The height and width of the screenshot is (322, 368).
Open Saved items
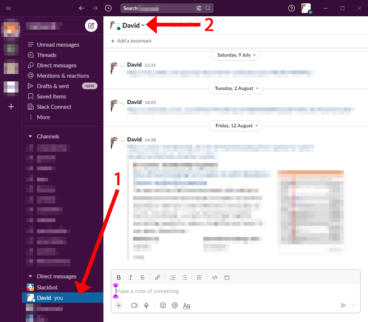(51, 96)
